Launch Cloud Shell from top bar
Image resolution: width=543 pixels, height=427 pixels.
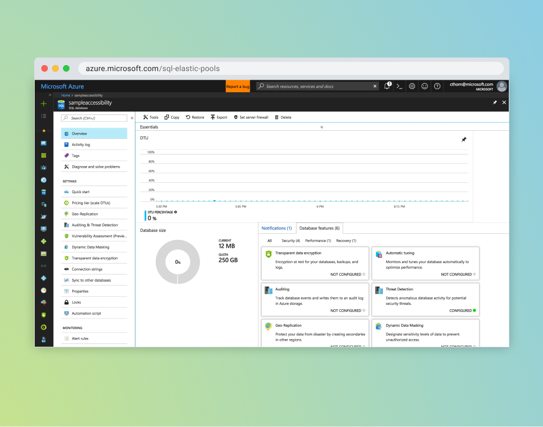(400, 86)
